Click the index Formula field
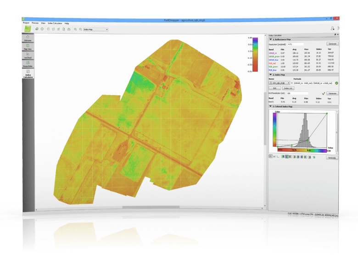This screenshot has width=358, height=255. click(x=313, y=83)
